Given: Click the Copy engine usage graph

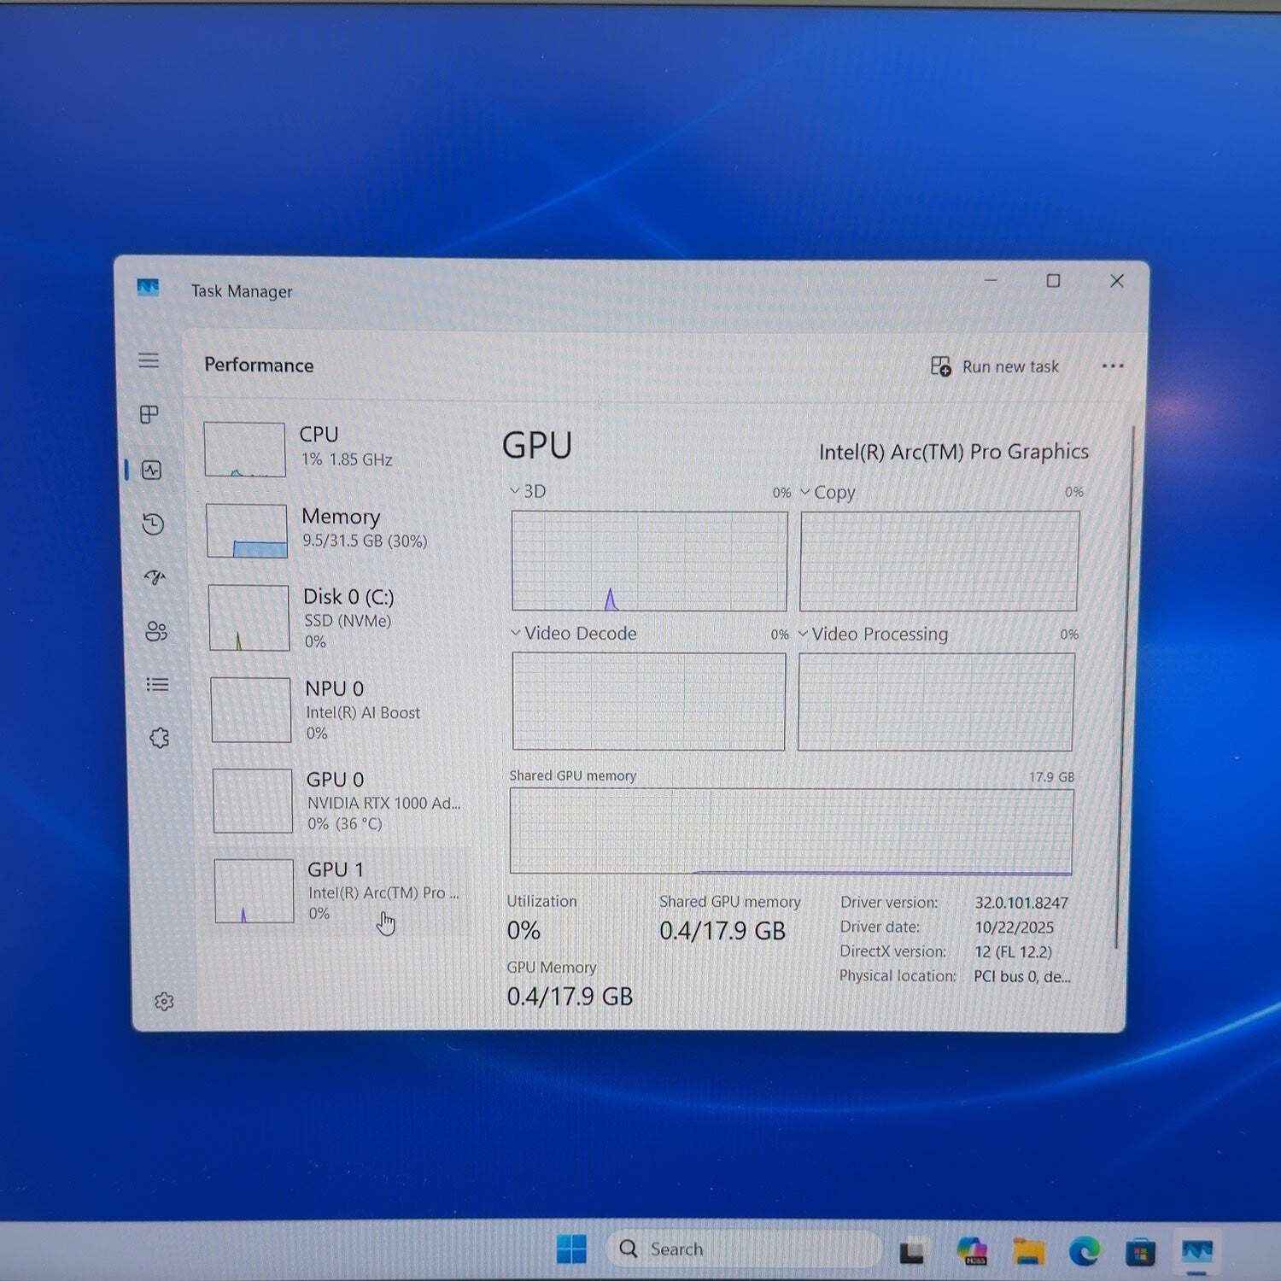Looking at the screenshot, I should pyautogui.click(x=939, y=561).
